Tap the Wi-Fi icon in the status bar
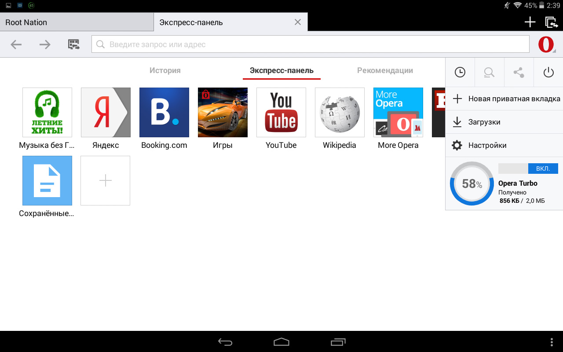The width and height of the screenshot is (563, 352). click(517, 5)
